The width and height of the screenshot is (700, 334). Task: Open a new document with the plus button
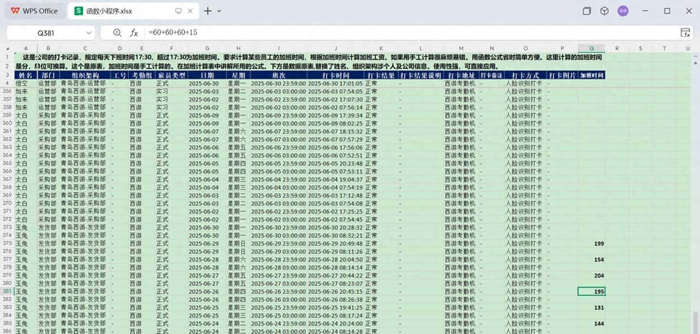click(207, 10)
